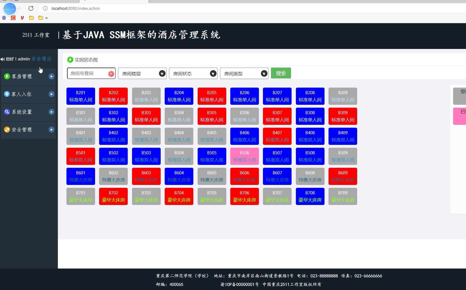Click the gray vacant legend swatch

460,96
